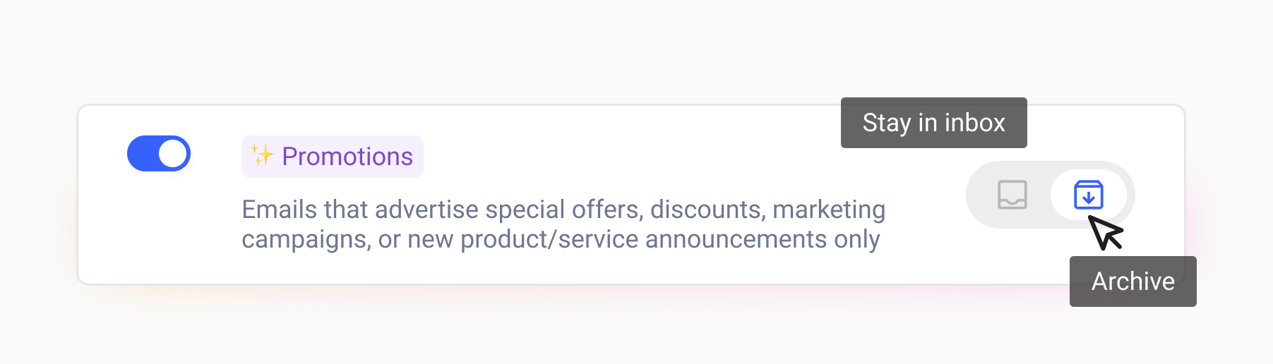Click the white highlighted Archive segment
The height and width of the screenshot is (364, 1273).
click(1088, 195)
